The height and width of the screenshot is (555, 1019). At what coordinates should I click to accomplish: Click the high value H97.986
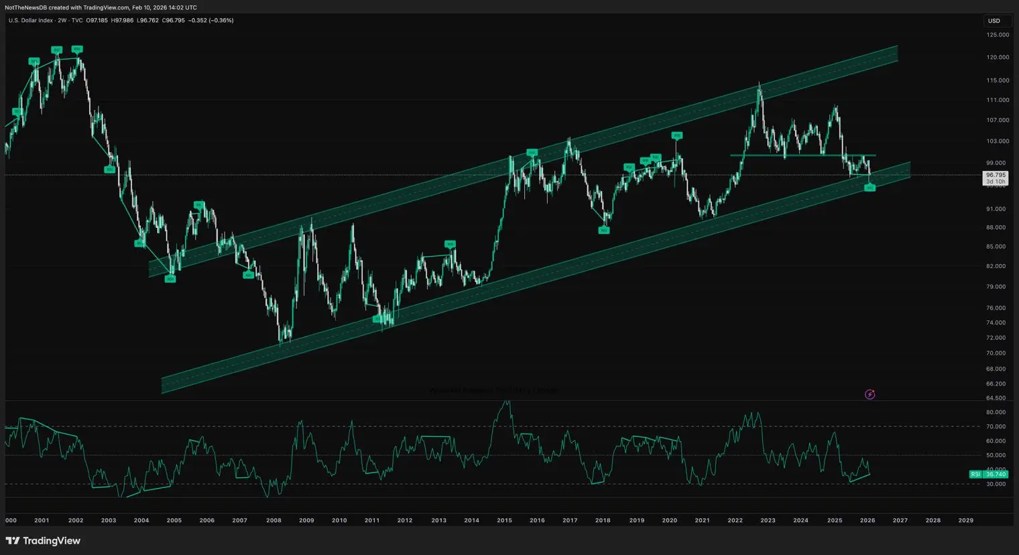pos(122,20)
